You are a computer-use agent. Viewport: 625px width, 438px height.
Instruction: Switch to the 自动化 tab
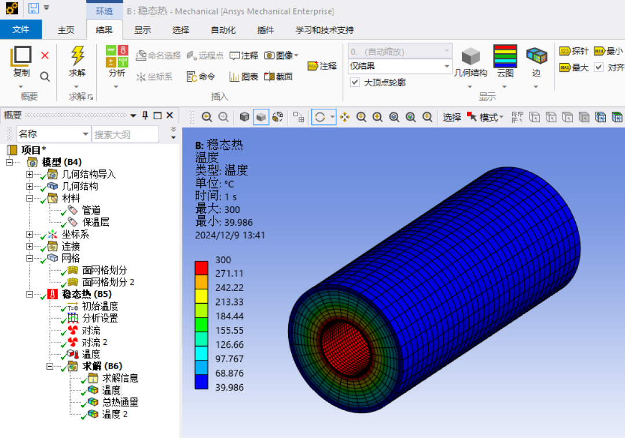pos(223,30)
